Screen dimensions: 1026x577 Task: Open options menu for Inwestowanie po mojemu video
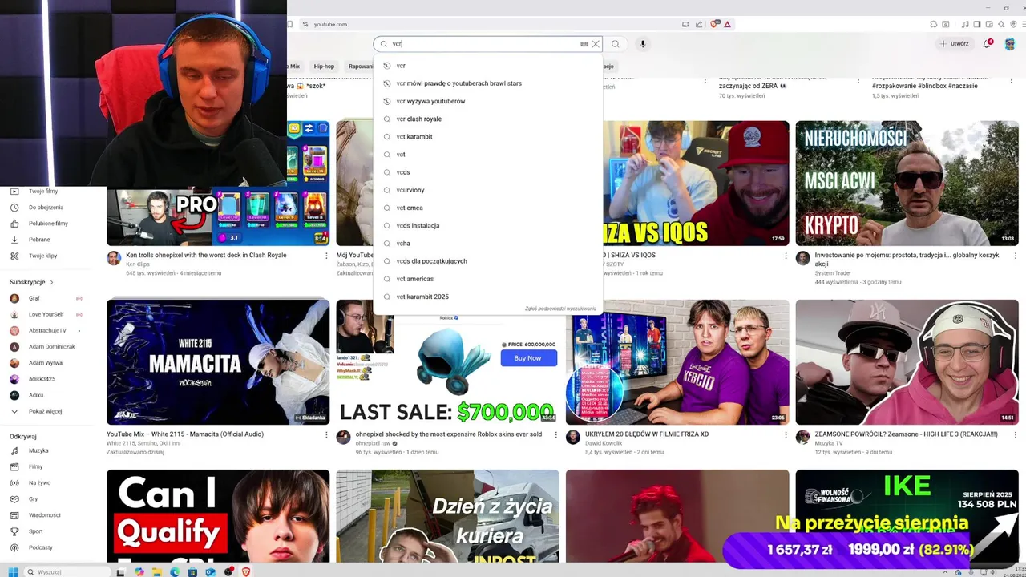click(x=1015, y=256)
